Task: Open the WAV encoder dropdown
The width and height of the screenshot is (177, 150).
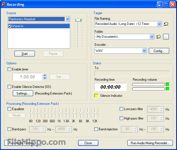Action: point(144,51)
